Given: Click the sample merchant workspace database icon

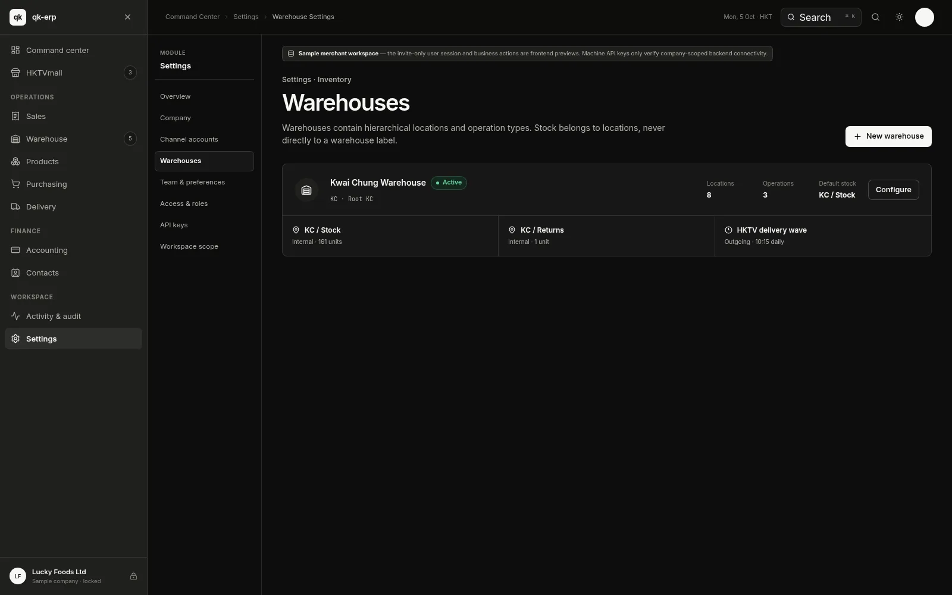Looking at the screenshot, I should 291,54.
